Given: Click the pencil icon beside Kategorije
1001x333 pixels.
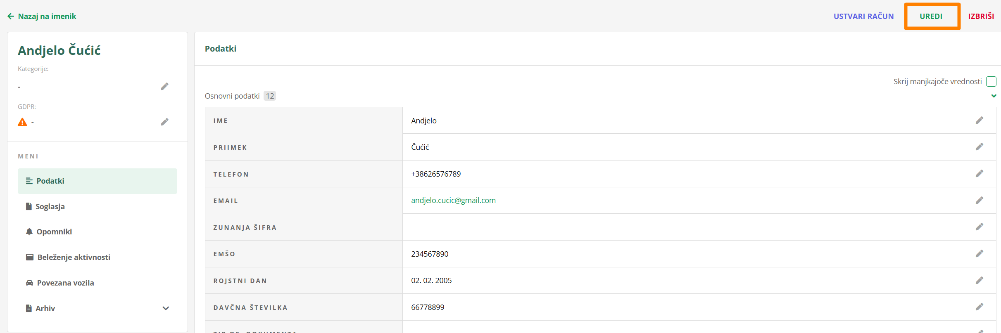Looking at the screenshot, I should point(164,86).
